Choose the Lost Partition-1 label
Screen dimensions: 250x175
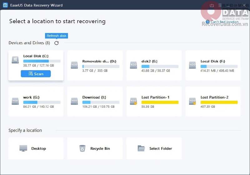[155, 97]
